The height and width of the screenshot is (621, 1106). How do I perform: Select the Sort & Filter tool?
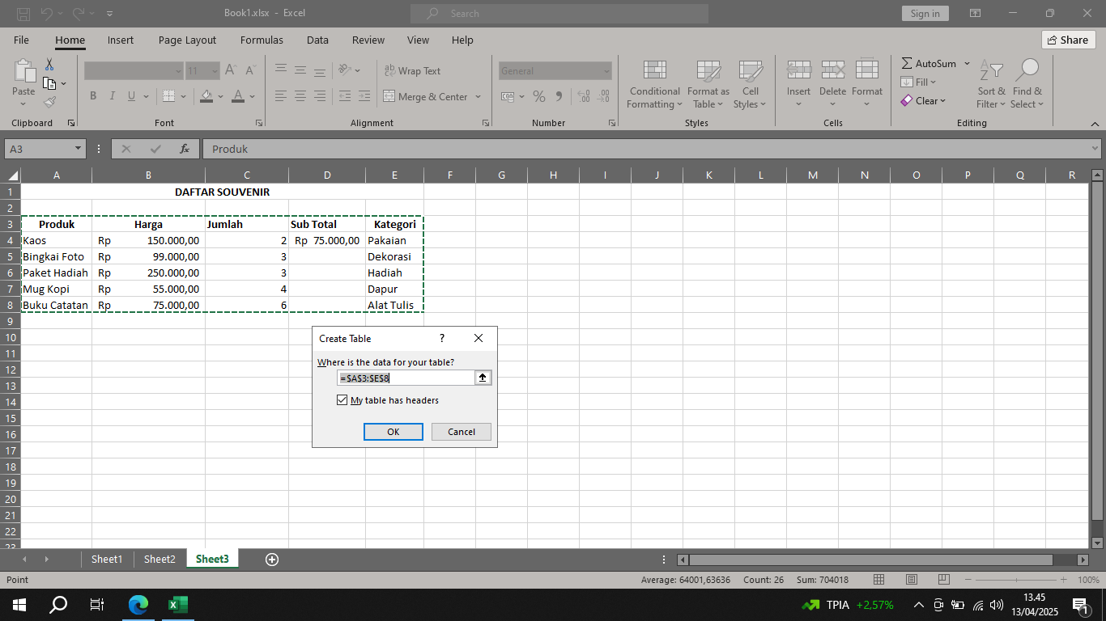(x=991, y=83)
